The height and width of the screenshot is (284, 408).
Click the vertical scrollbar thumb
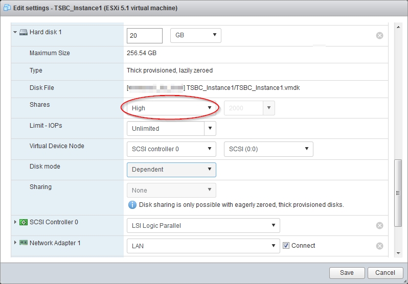click(x=398, y=193)
